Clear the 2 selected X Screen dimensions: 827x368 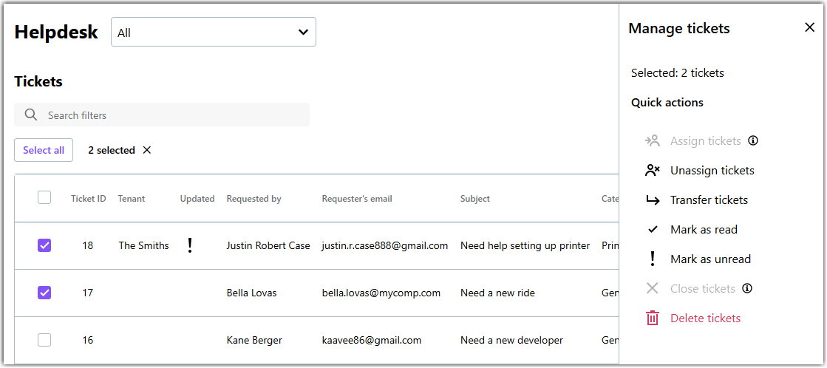(x=147, y=150)
